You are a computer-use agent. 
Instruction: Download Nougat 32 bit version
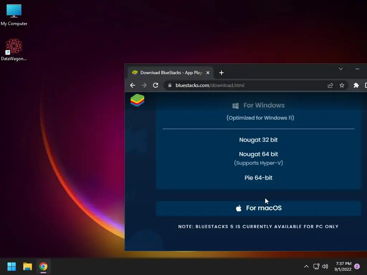[x=258, y=140]
